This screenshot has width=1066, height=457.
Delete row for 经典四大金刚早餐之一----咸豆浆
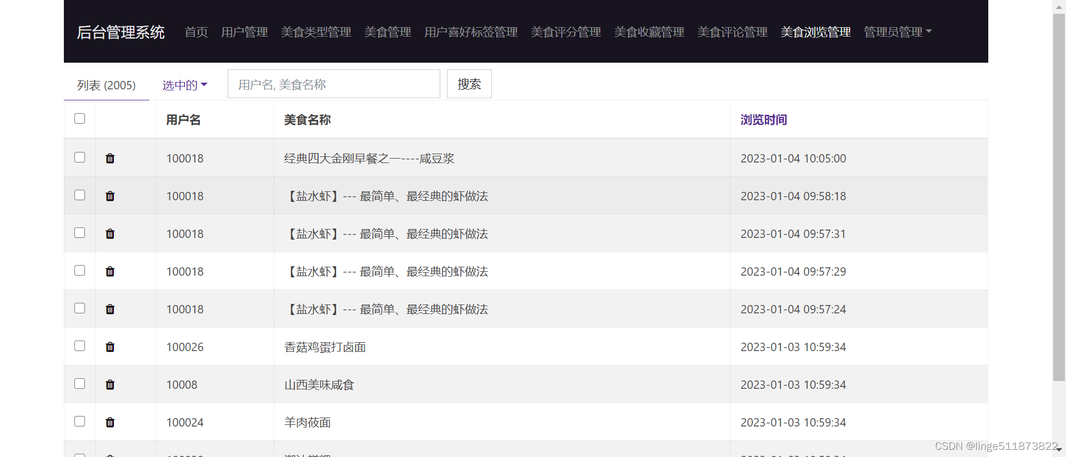pyautogui.click(x=110, y=159)
